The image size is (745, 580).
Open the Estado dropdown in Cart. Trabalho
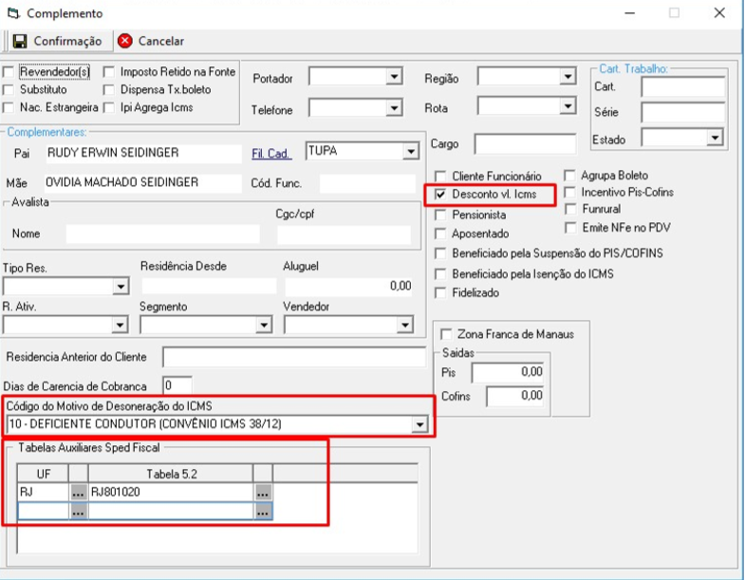point(714,139)
